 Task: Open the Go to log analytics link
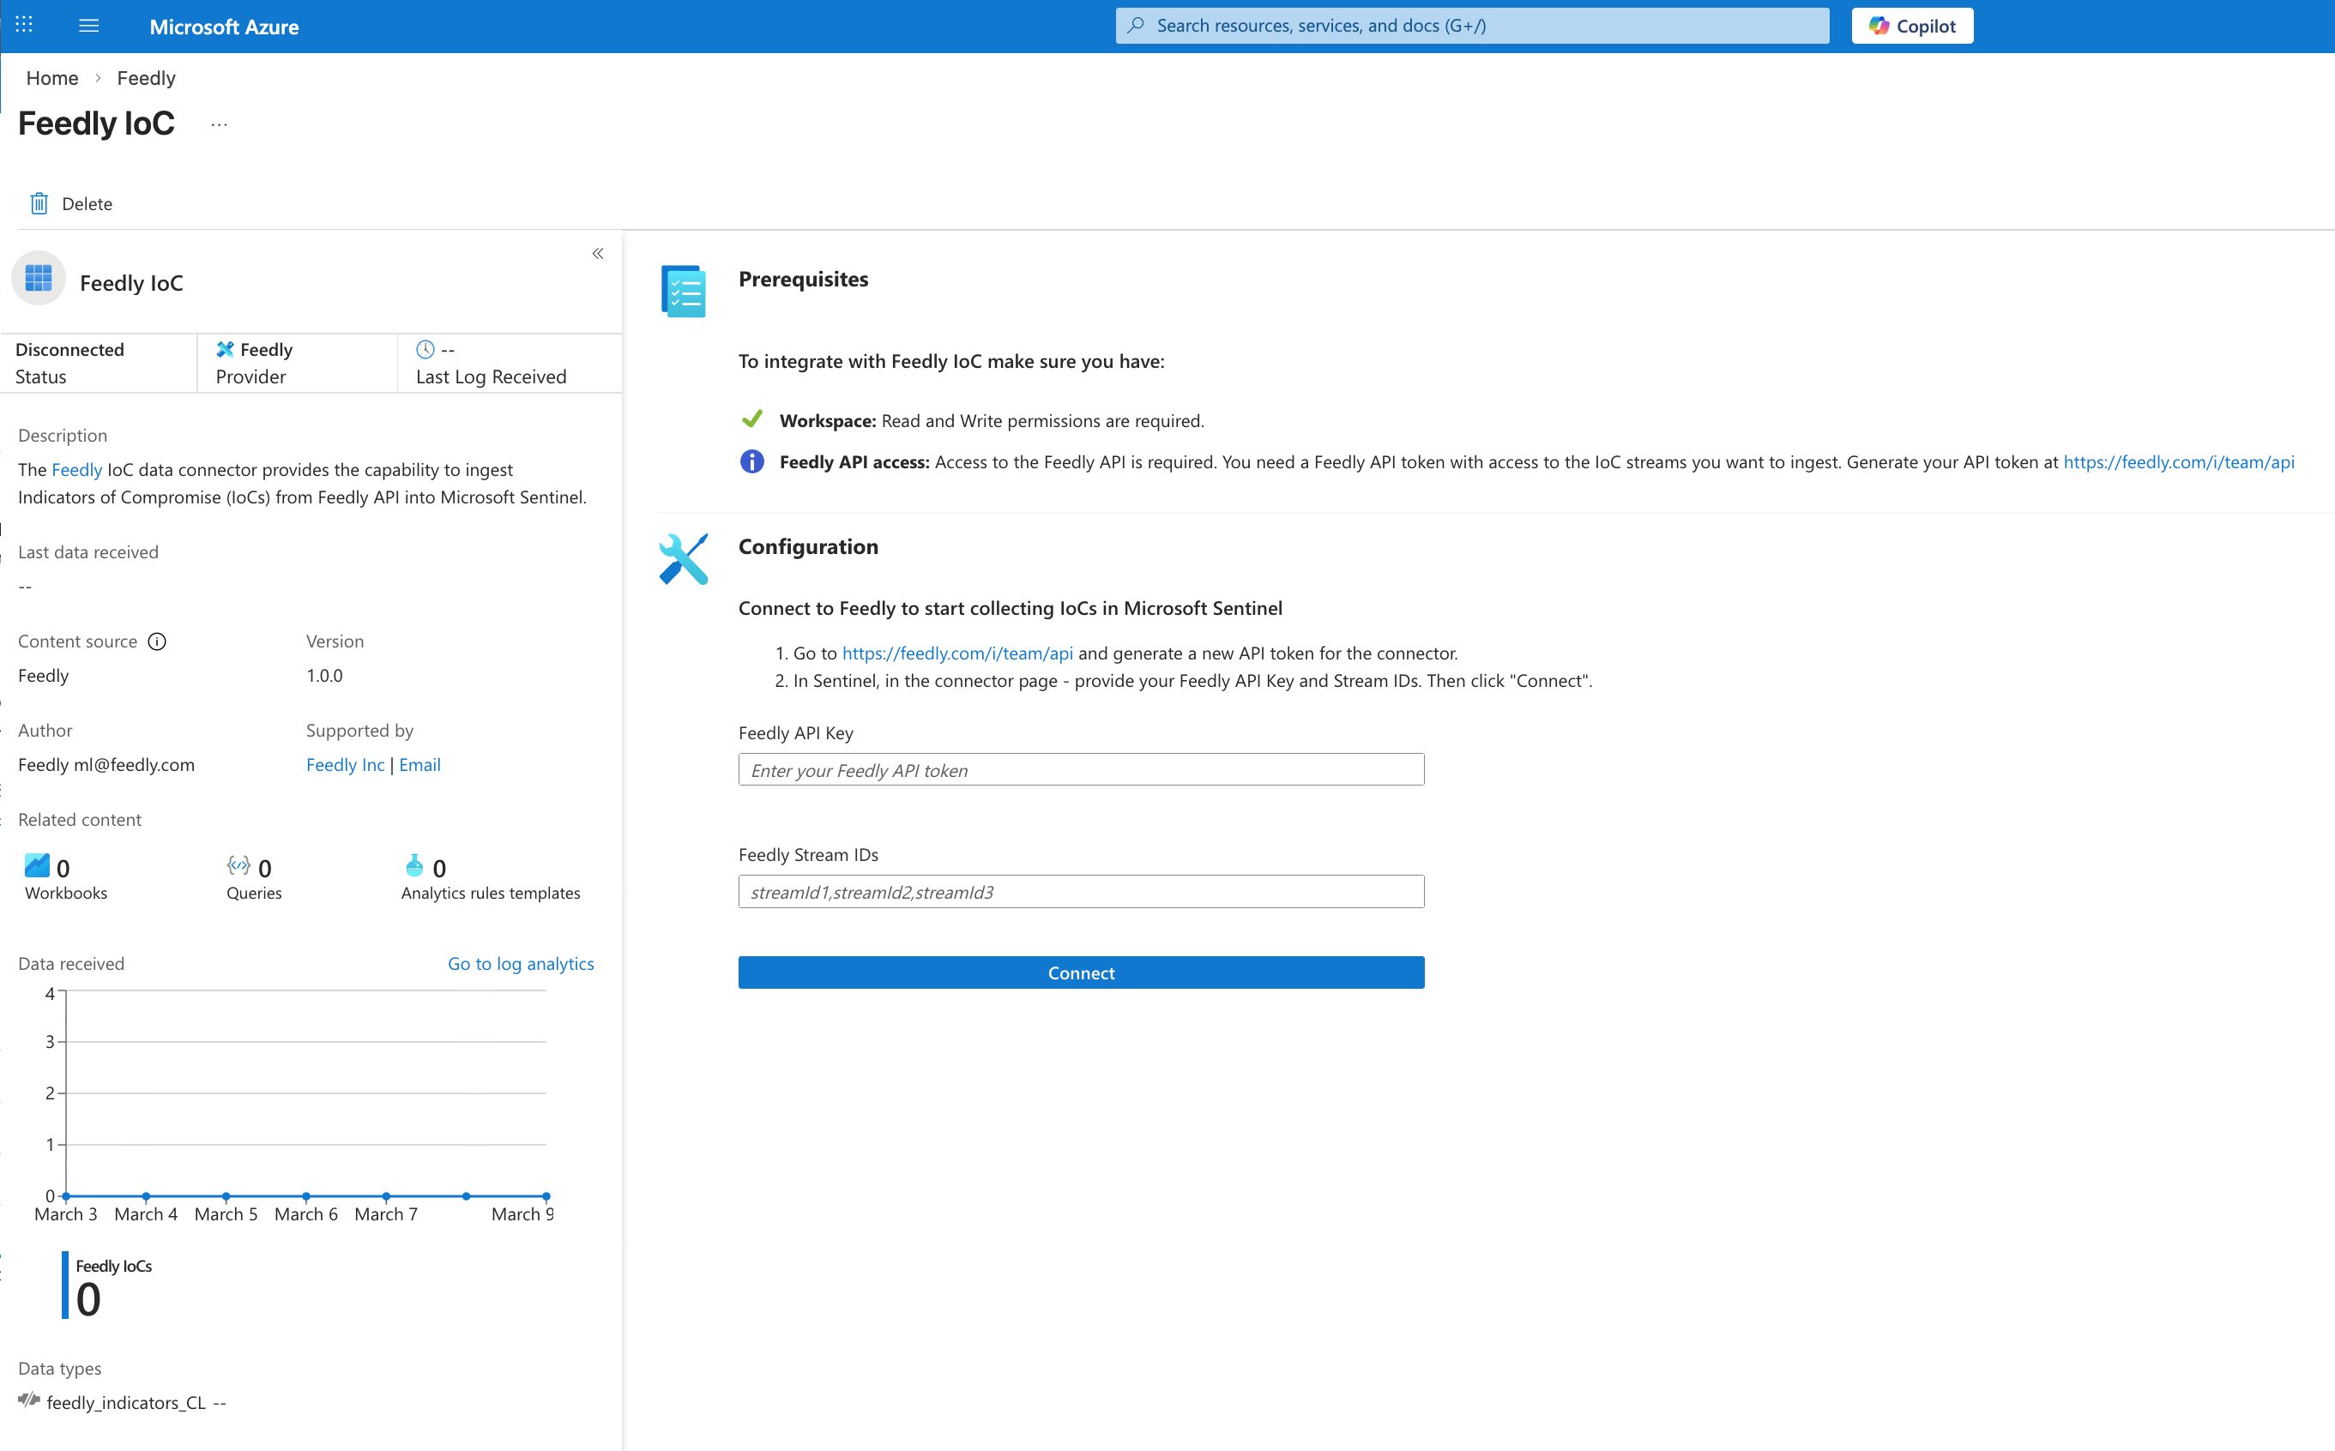point(520,964)
